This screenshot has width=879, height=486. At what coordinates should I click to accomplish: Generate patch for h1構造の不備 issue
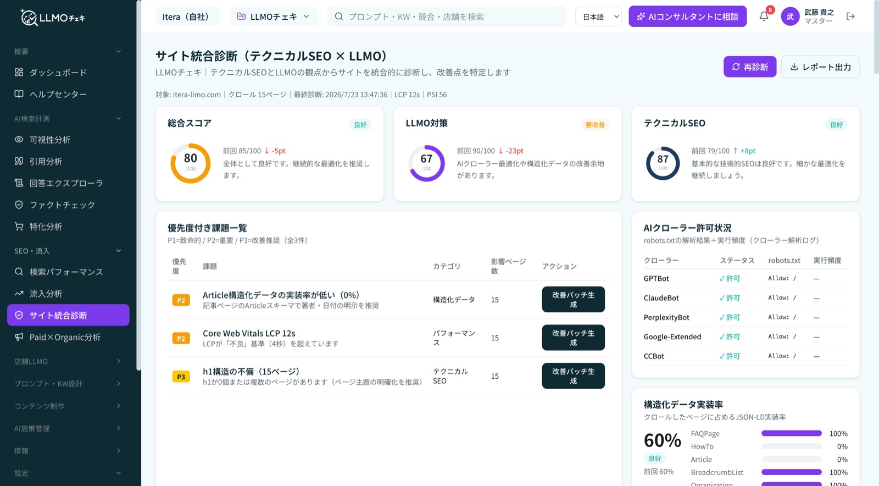click(574, 376)
